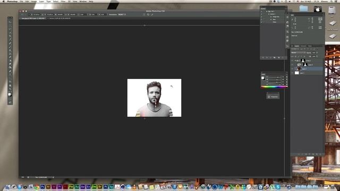Change screen mode from toolbar bottom

click(x=10, y=102)
